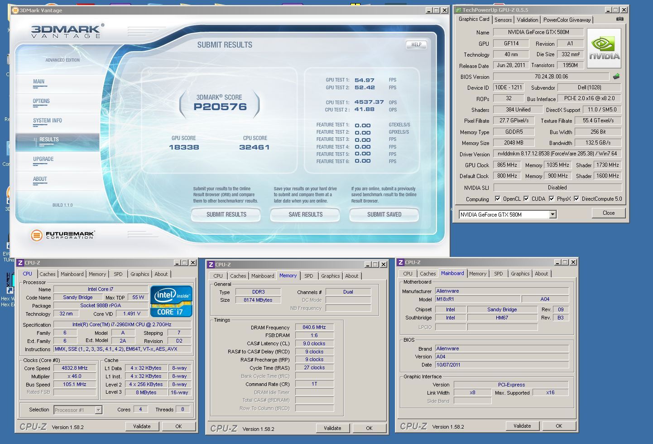This screenshot has height=444, width=653.
Task: Click the BIOS date 10/07/2011 field
Action: pyautogui.click(x=501, y=365)
